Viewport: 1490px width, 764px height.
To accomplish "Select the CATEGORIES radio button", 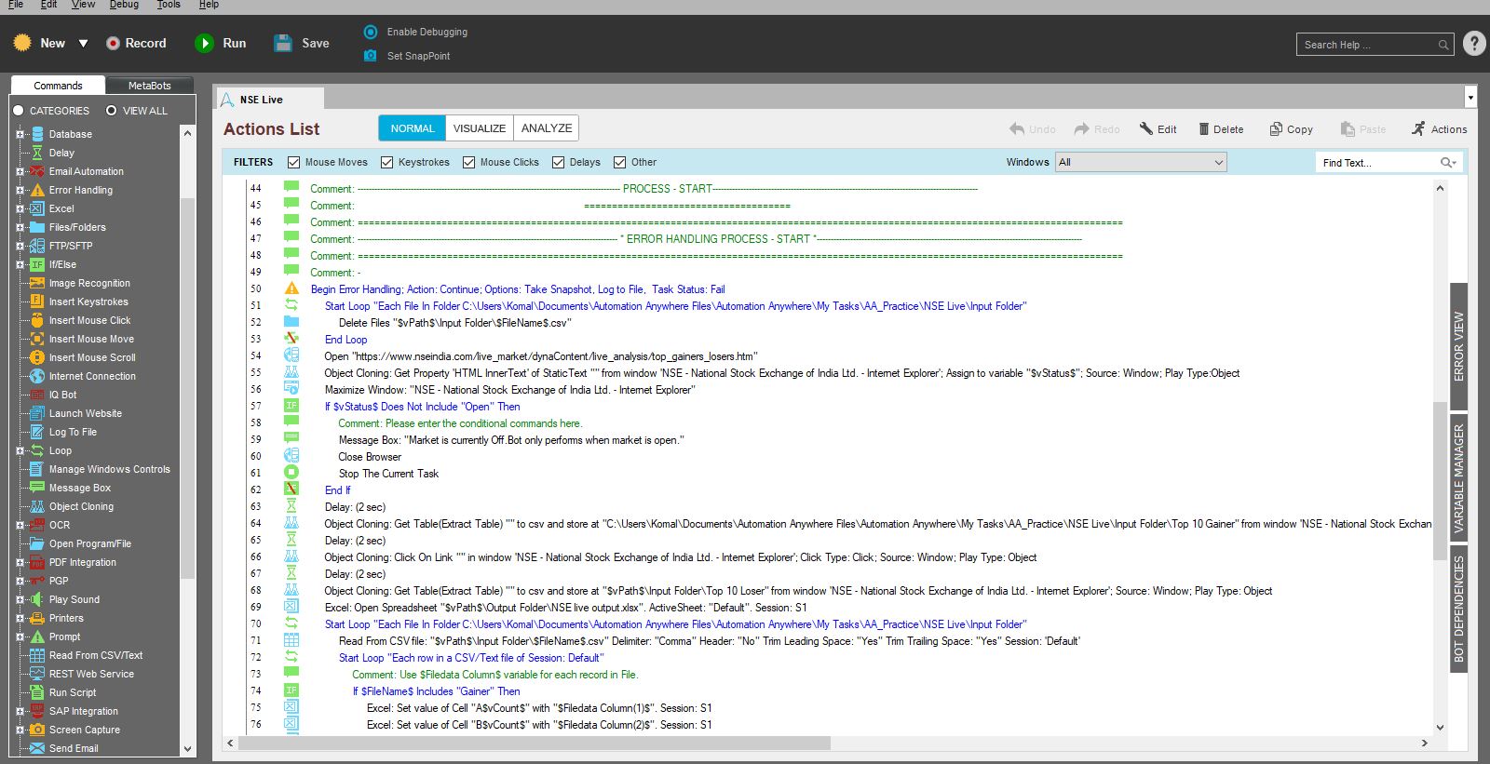I will coord(19,111).
